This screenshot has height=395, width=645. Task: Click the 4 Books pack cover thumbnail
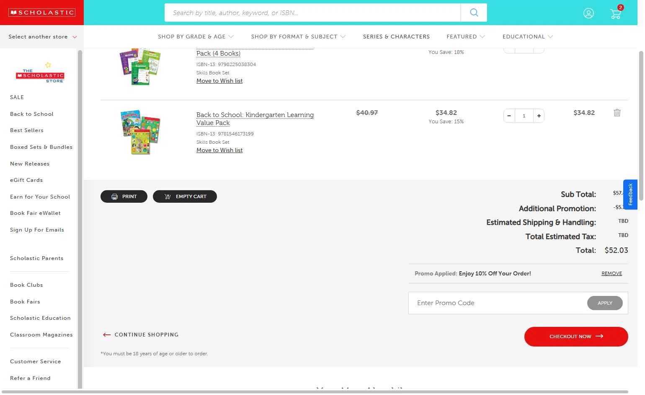coord(140,67)
